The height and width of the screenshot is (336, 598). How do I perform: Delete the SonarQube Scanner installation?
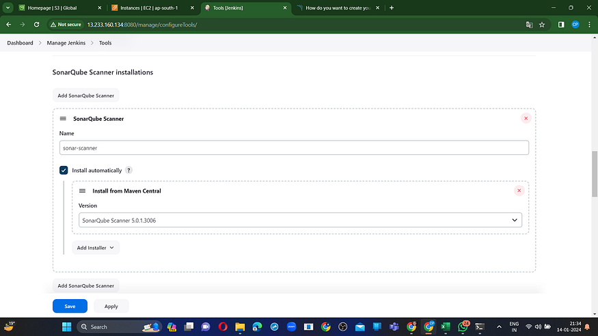[x=526, y=118]
